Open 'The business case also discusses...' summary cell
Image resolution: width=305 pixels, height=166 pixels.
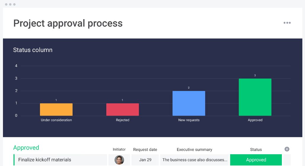(195, 160)
